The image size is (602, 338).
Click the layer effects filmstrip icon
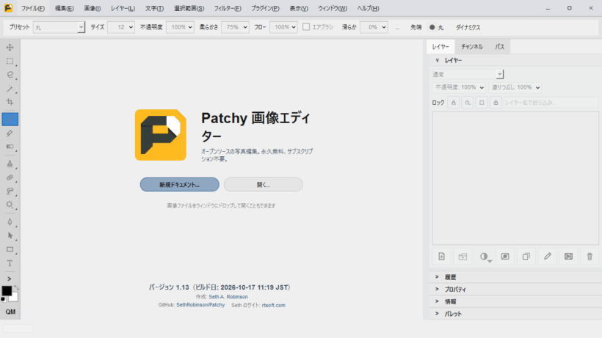point(569,257)
